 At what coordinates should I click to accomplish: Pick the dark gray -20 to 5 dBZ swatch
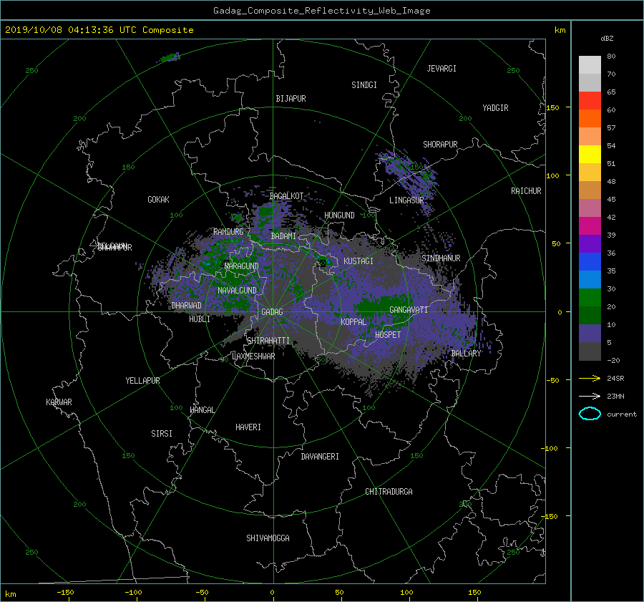[x=590, y=351]
